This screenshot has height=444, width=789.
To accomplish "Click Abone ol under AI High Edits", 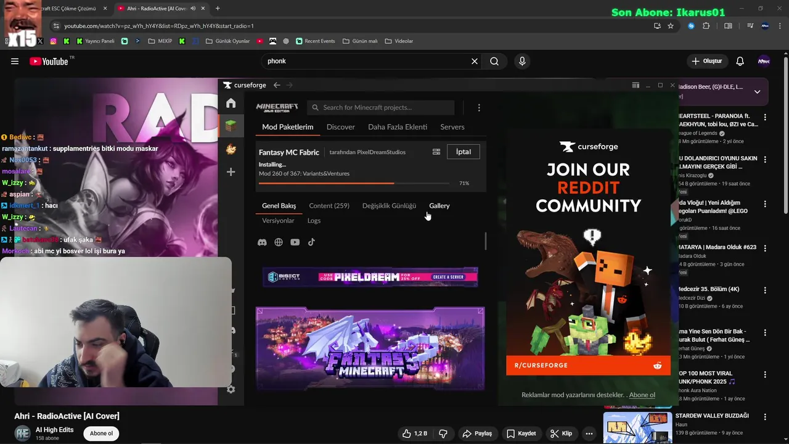I will tap(102, 434).
